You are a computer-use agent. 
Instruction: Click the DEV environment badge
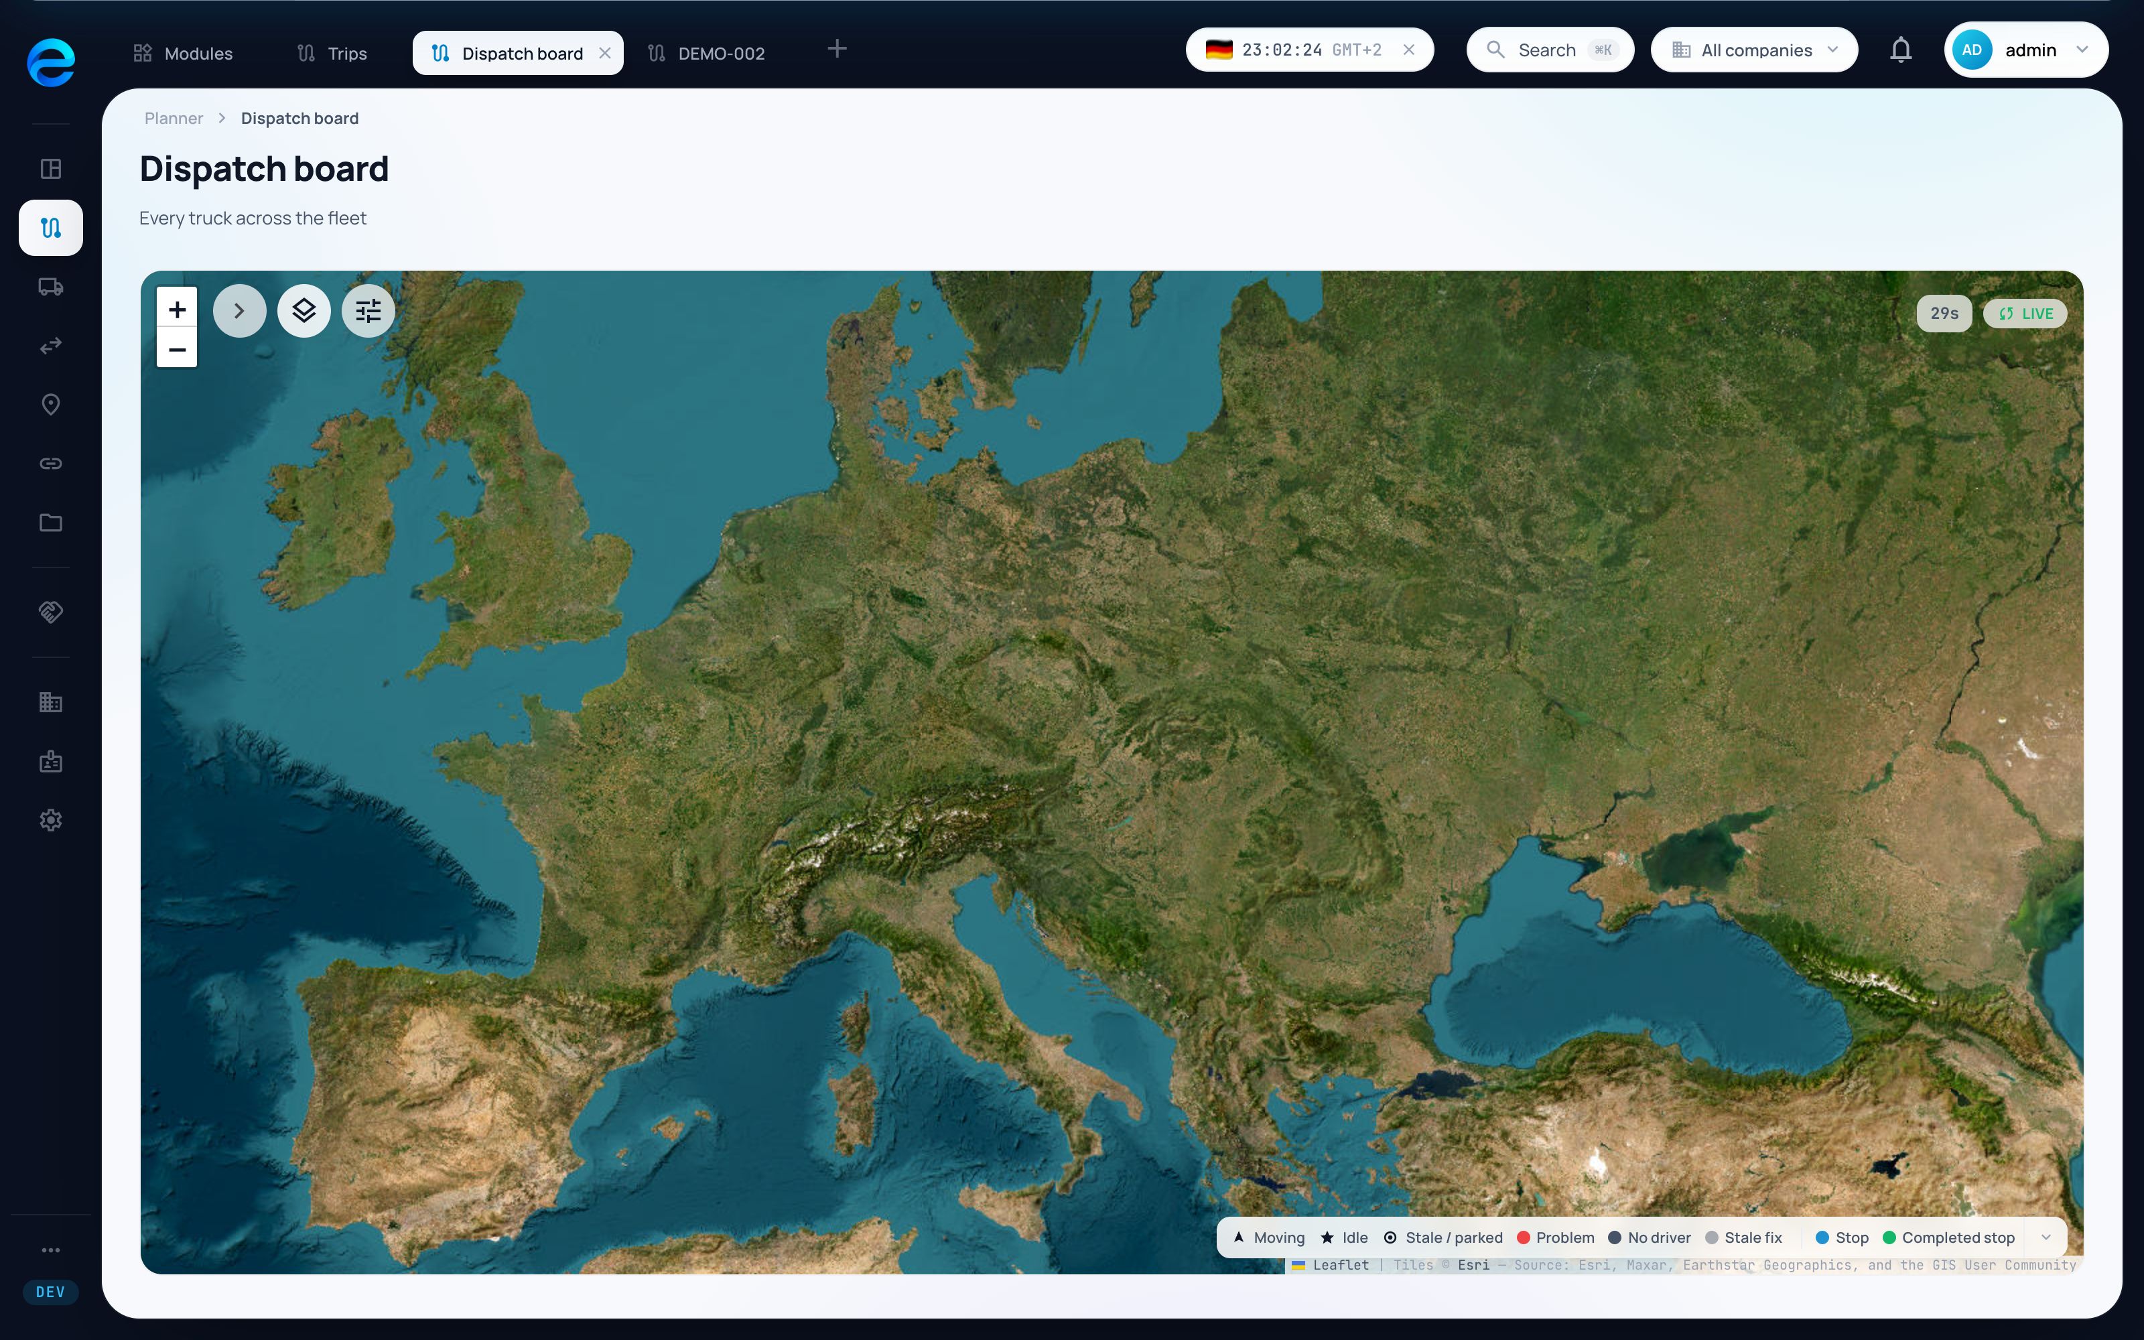[50, 1292]
